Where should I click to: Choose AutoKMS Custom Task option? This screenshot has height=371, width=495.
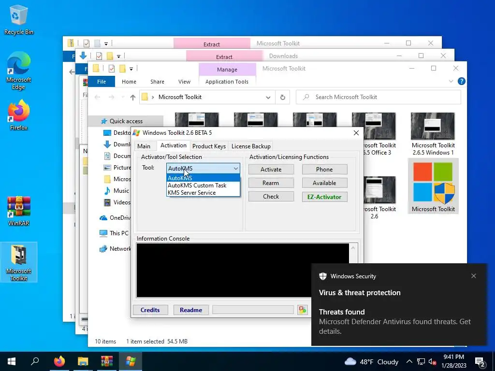point(203,185)
